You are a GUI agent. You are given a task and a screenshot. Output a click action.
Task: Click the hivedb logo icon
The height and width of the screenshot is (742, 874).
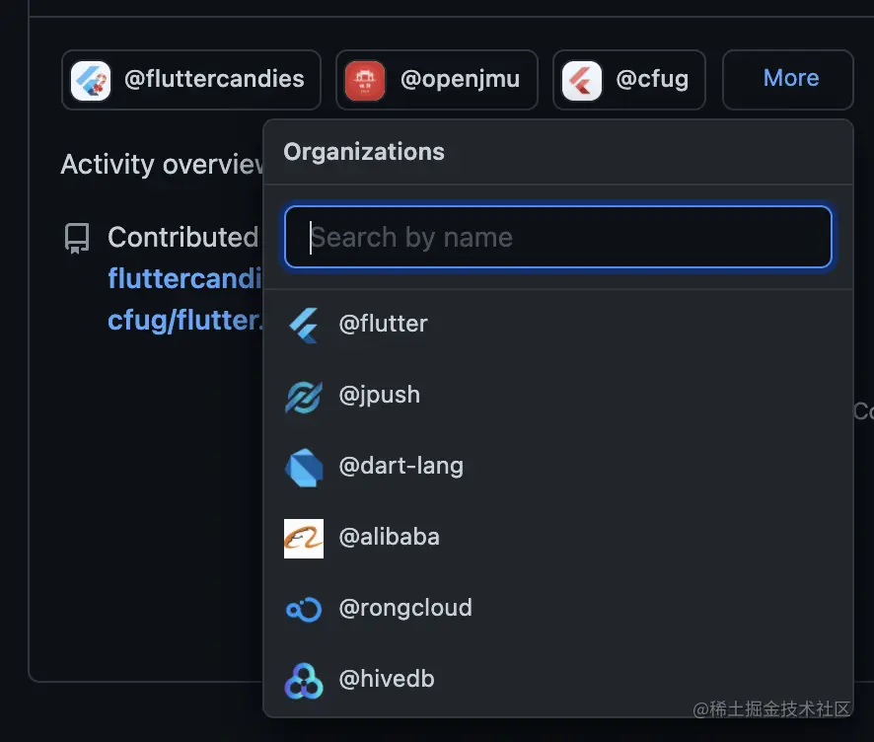click(304, 680)
